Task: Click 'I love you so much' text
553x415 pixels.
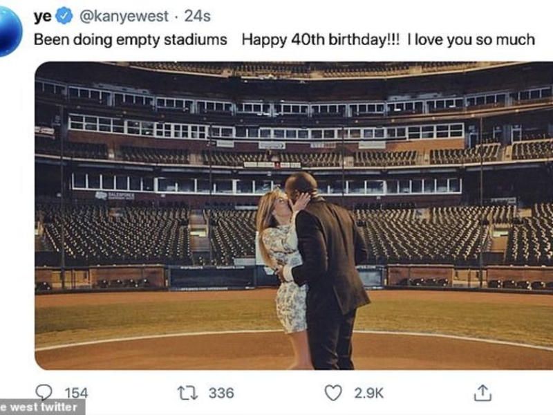Action: click(x=471, y=39)
